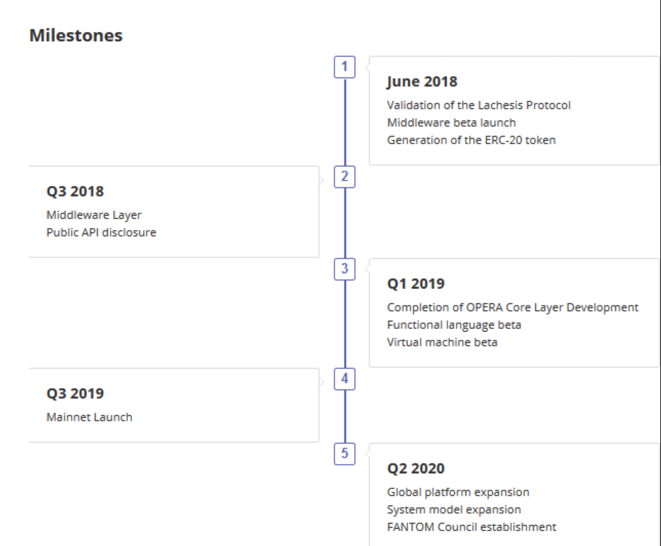Select Functional language beta line
This screenshot has height=546, width=661.
tap(454, 325)
